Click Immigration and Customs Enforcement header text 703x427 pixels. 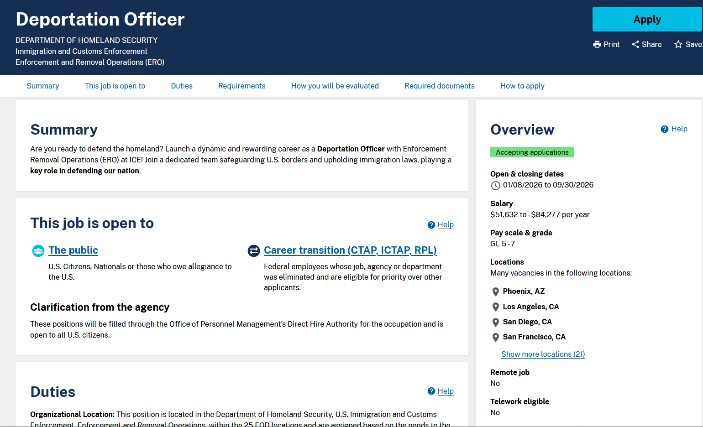81,51
